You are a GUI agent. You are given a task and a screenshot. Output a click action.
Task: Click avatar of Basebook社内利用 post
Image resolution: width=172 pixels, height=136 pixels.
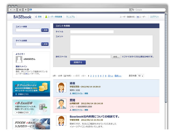tap(61, 120)
